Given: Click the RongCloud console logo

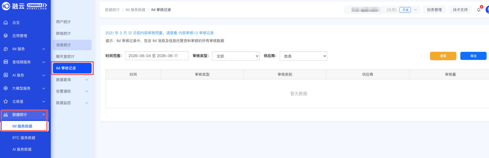Looking at the screenshot, I should [x=24, y=6].
